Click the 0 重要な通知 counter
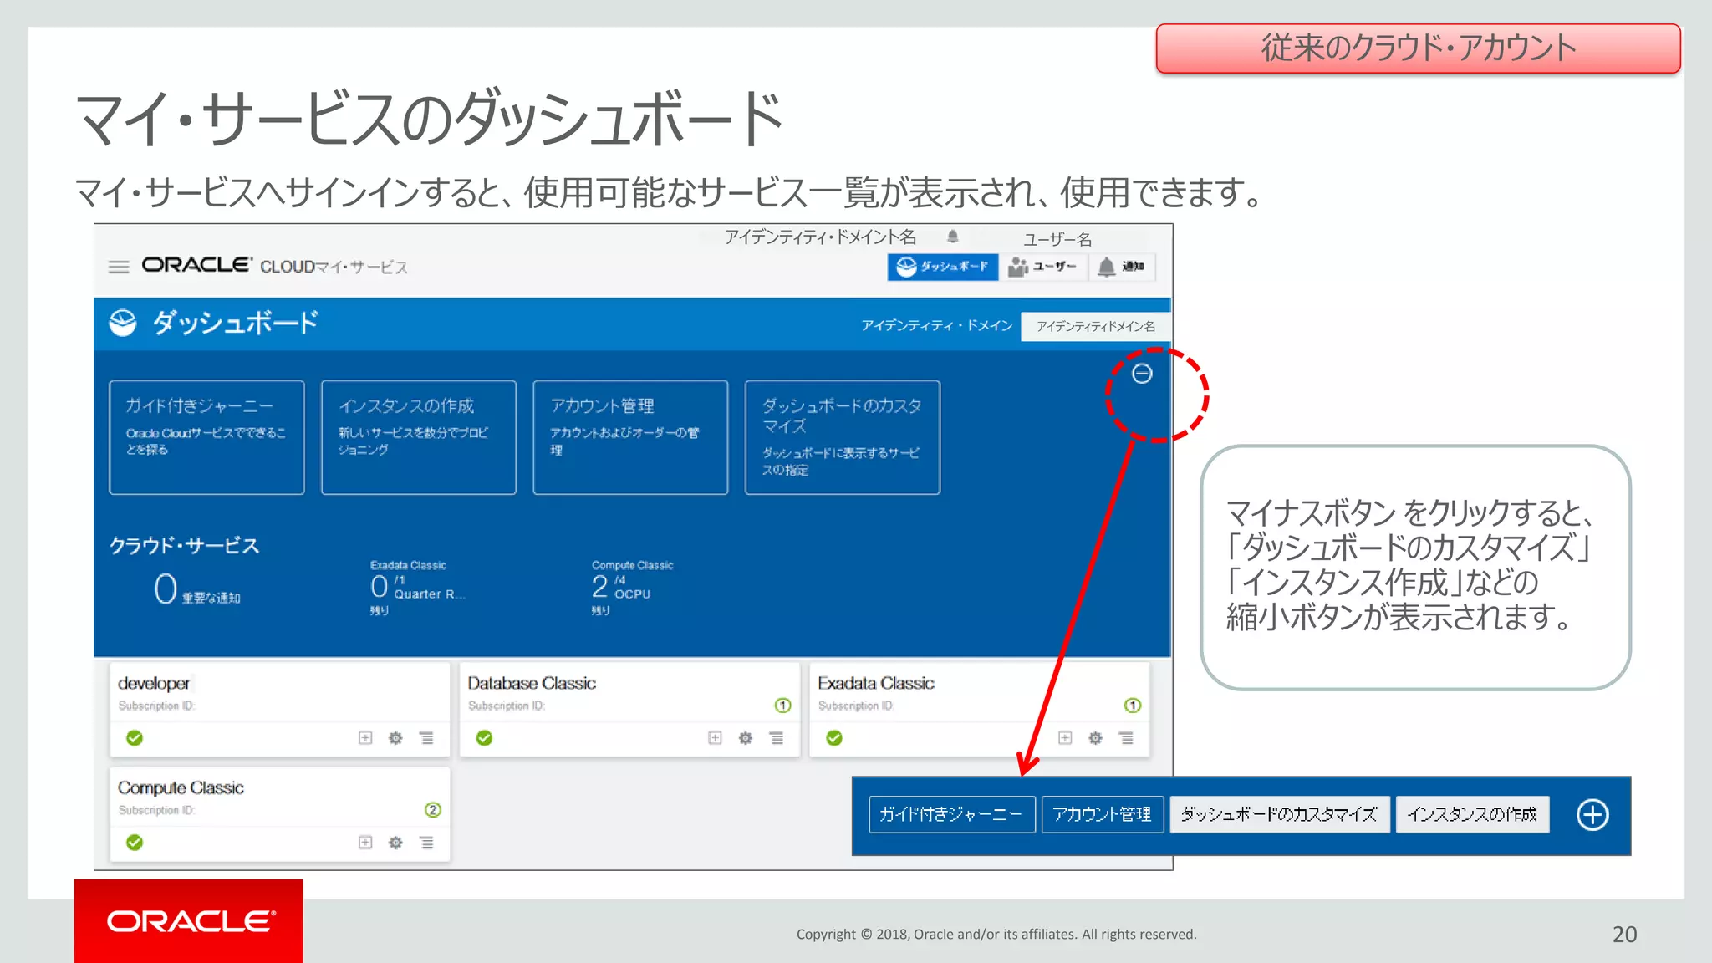 197,589
